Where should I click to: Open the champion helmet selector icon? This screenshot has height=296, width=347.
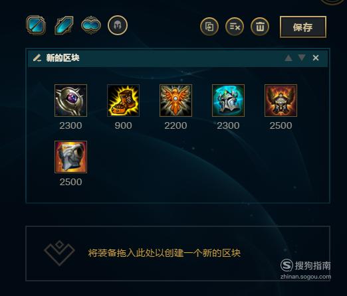118,25
